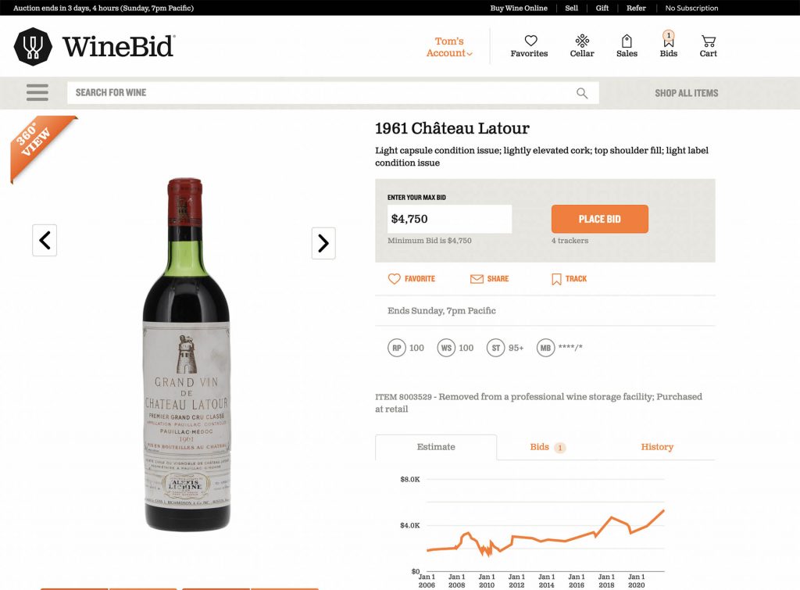Click the WineBid logo
The image size is (800, 590).
[95, 46]
